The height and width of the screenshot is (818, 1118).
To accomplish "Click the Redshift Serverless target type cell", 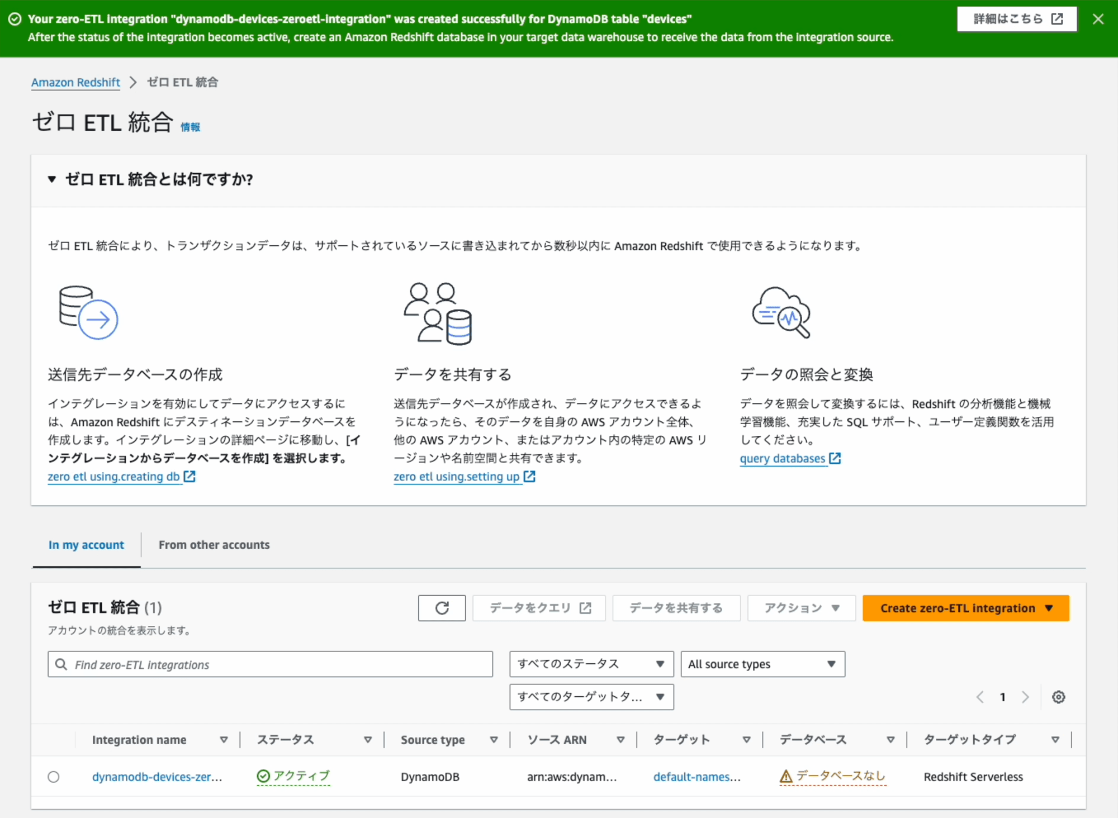I will (x=973, y=777).
